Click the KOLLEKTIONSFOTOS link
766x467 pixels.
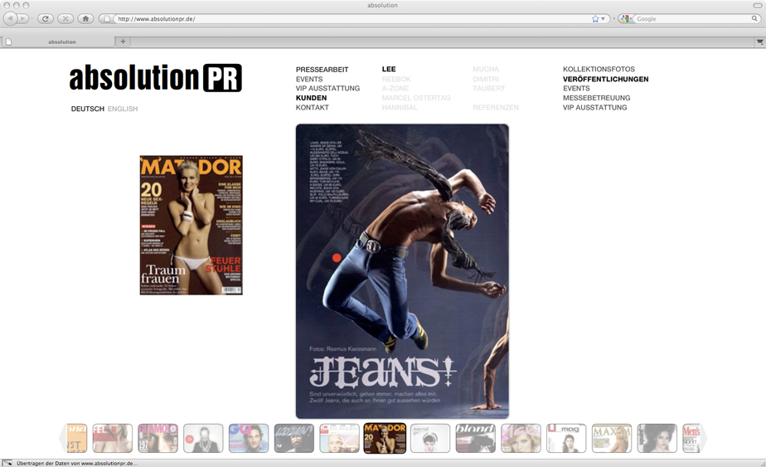tap(599, 70)
